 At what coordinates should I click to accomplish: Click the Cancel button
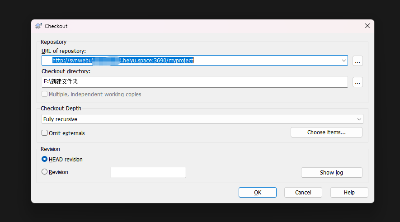[303, 193]
